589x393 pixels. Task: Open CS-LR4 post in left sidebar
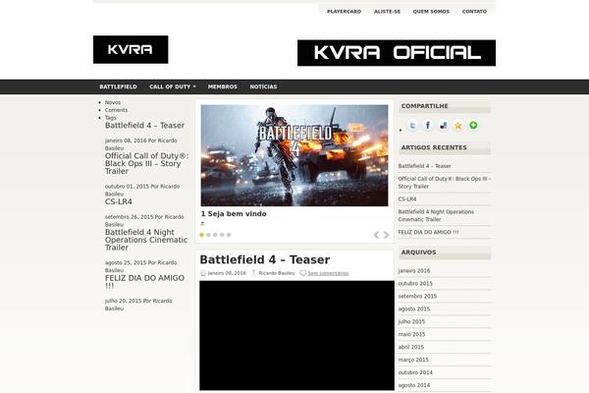[119, 201]
